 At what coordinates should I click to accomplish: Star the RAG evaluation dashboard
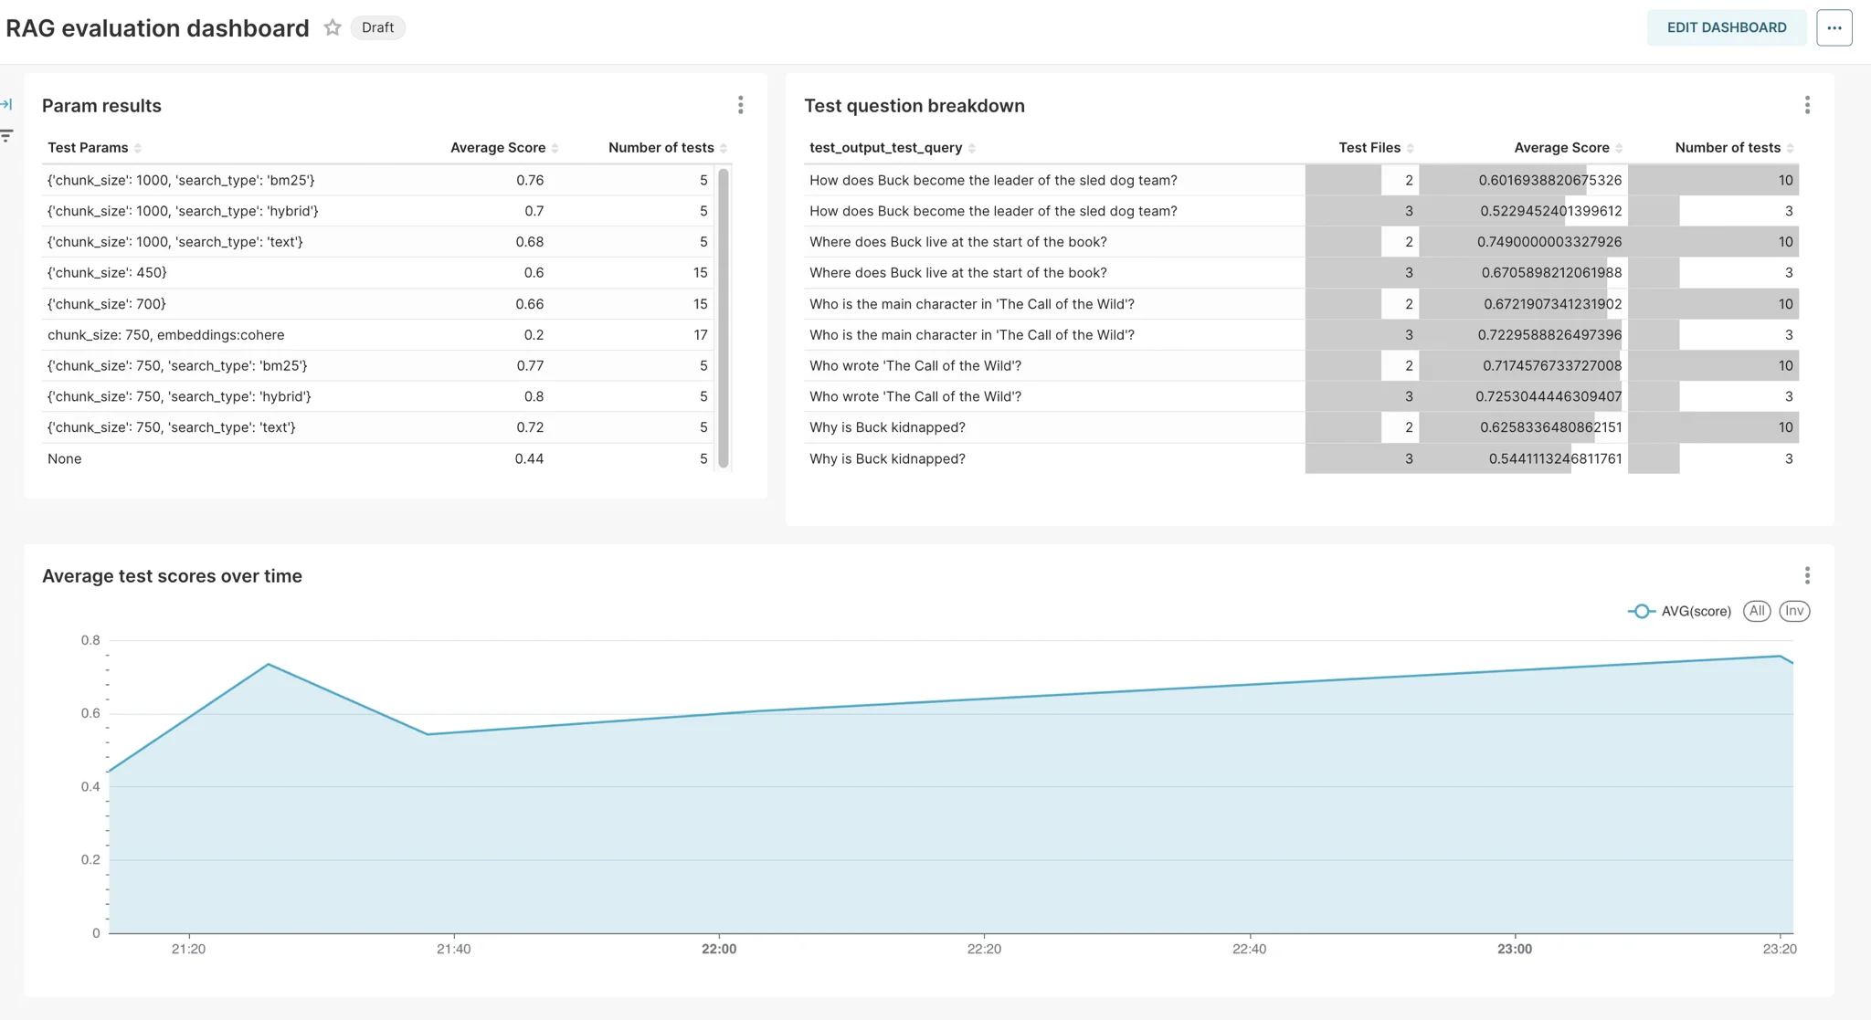click(333, 27)
